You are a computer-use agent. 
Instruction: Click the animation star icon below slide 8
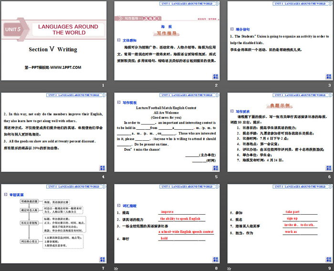click(116, 269)
